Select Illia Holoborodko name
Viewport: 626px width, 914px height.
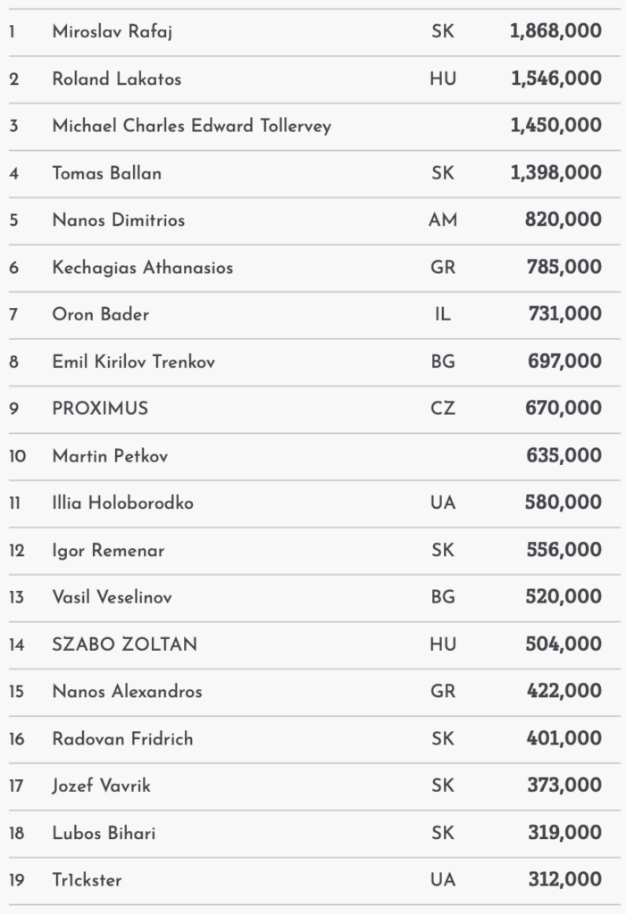click(x=122, y=503)
